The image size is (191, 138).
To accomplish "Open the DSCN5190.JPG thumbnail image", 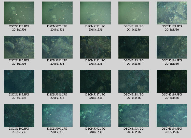I will (19, 115).
